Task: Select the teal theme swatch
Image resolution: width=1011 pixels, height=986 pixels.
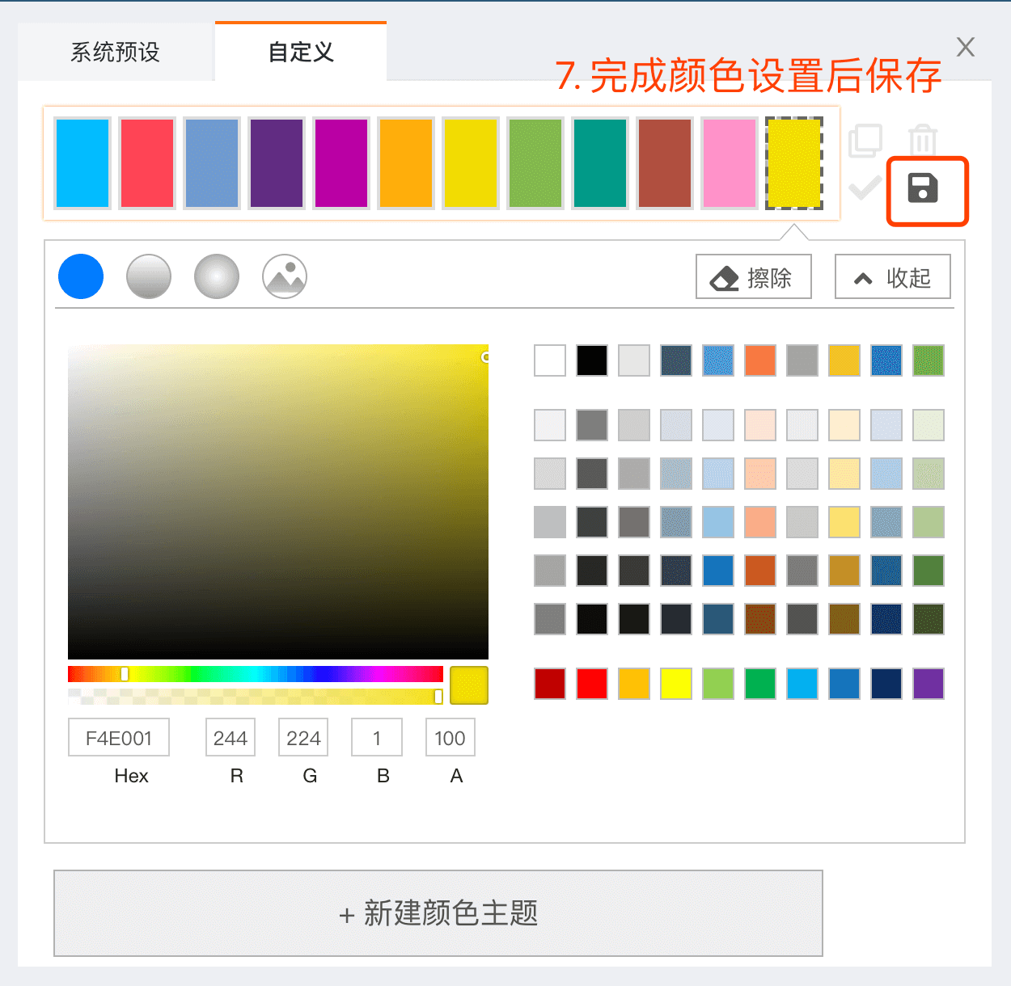Action: (600, 163)
